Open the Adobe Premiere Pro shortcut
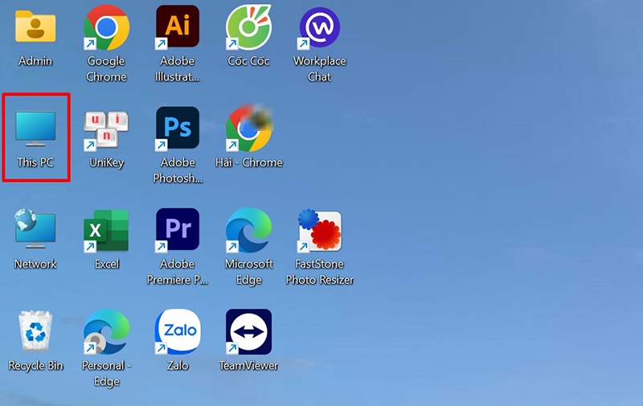This screenshot has width=643, height=406. (x=177, y=229)
